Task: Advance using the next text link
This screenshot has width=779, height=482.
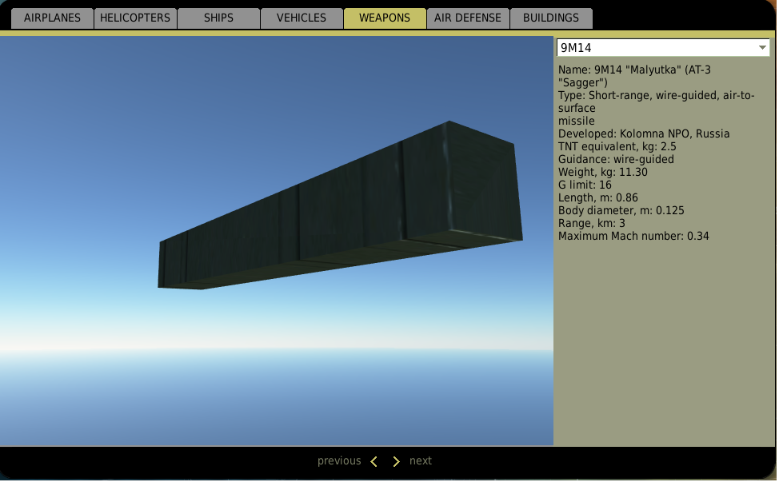Action: (421, 461)
